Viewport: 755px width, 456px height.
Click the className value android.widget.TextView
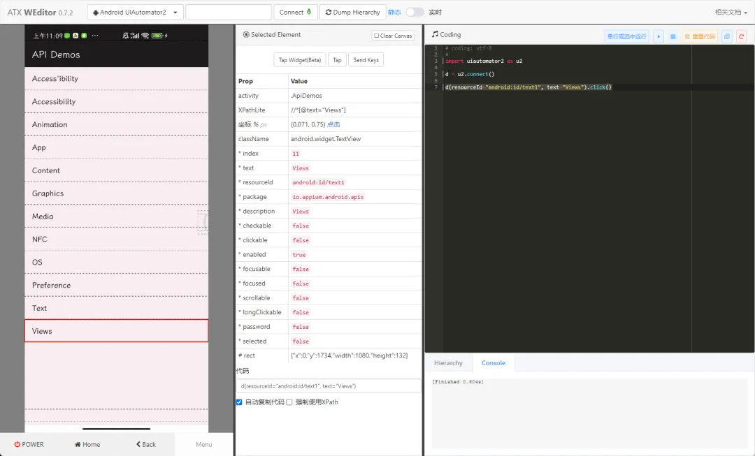326,139
